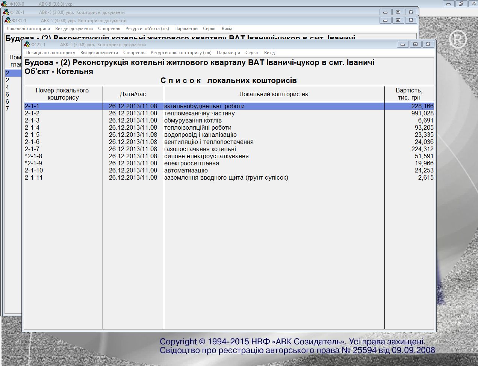
Task: Click 'силове електроустаткування' estimate name
Action: [x=206, y=156]
